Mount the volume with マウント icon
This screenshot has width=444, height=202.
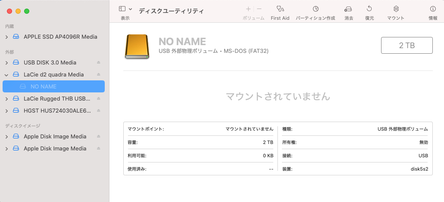(396, 9)
